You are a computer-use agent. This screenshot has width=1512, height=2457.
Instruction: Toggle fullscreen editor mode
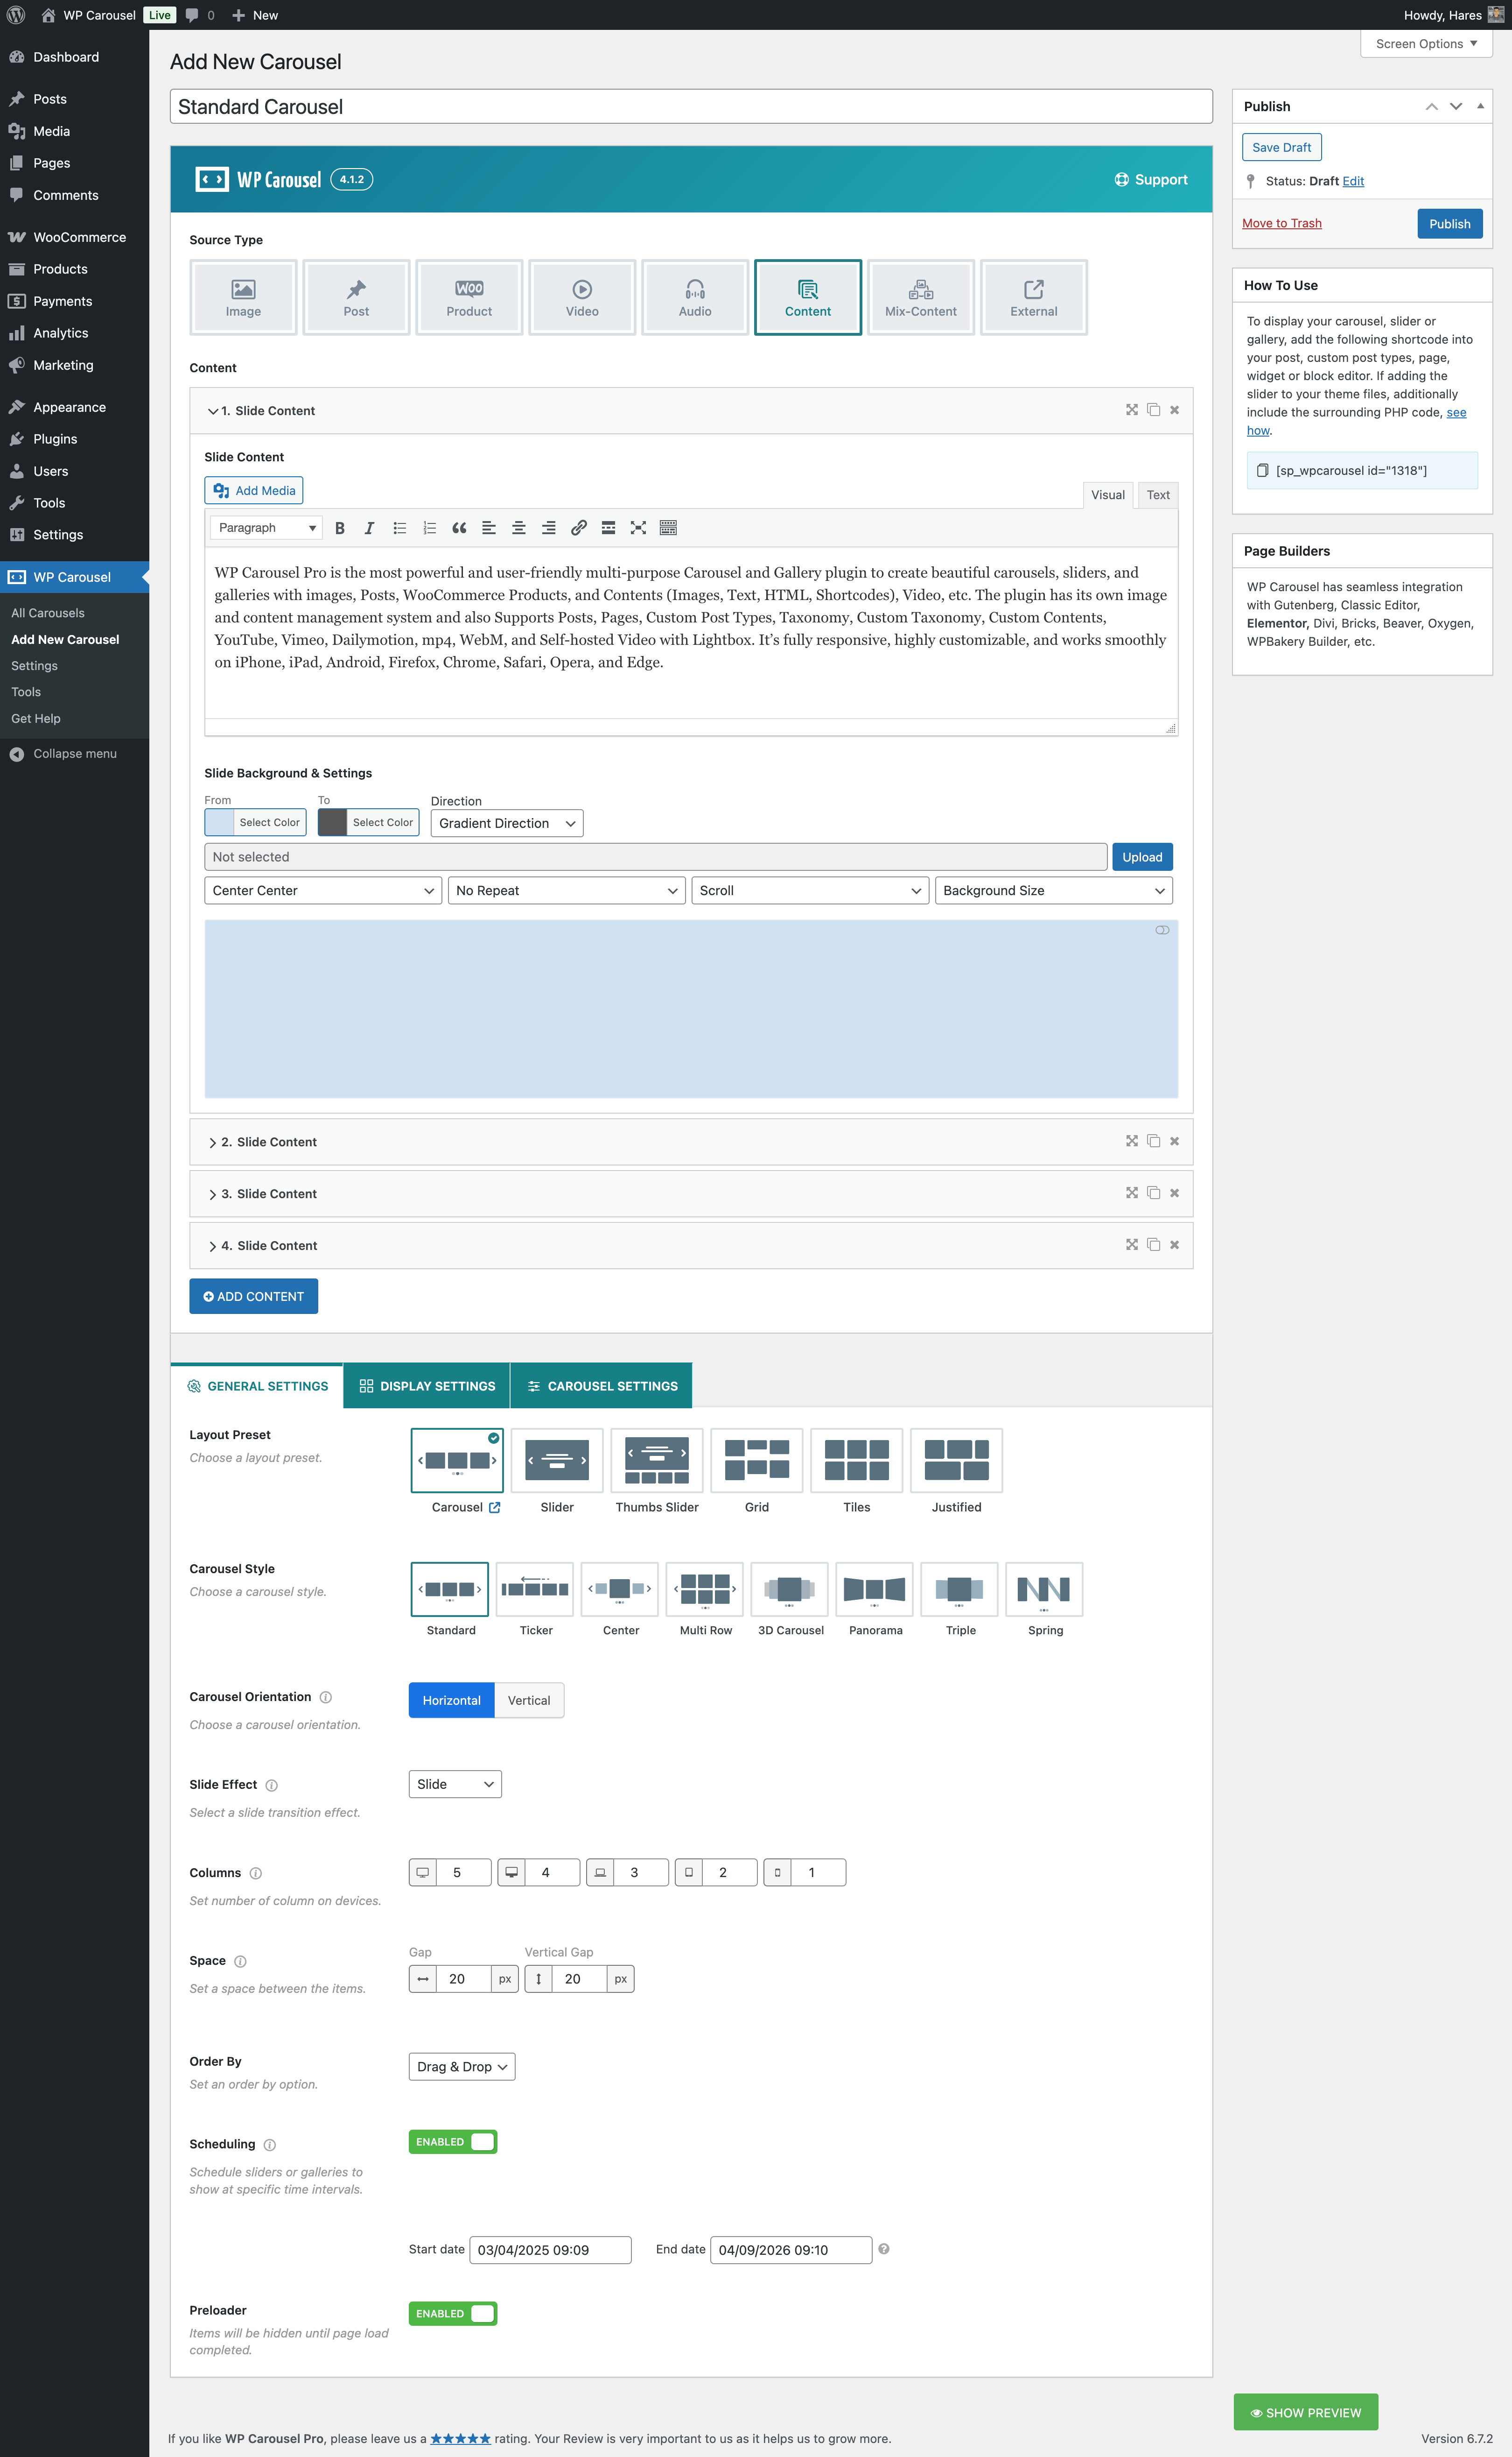pyautogui.click(x=638, y=528)
